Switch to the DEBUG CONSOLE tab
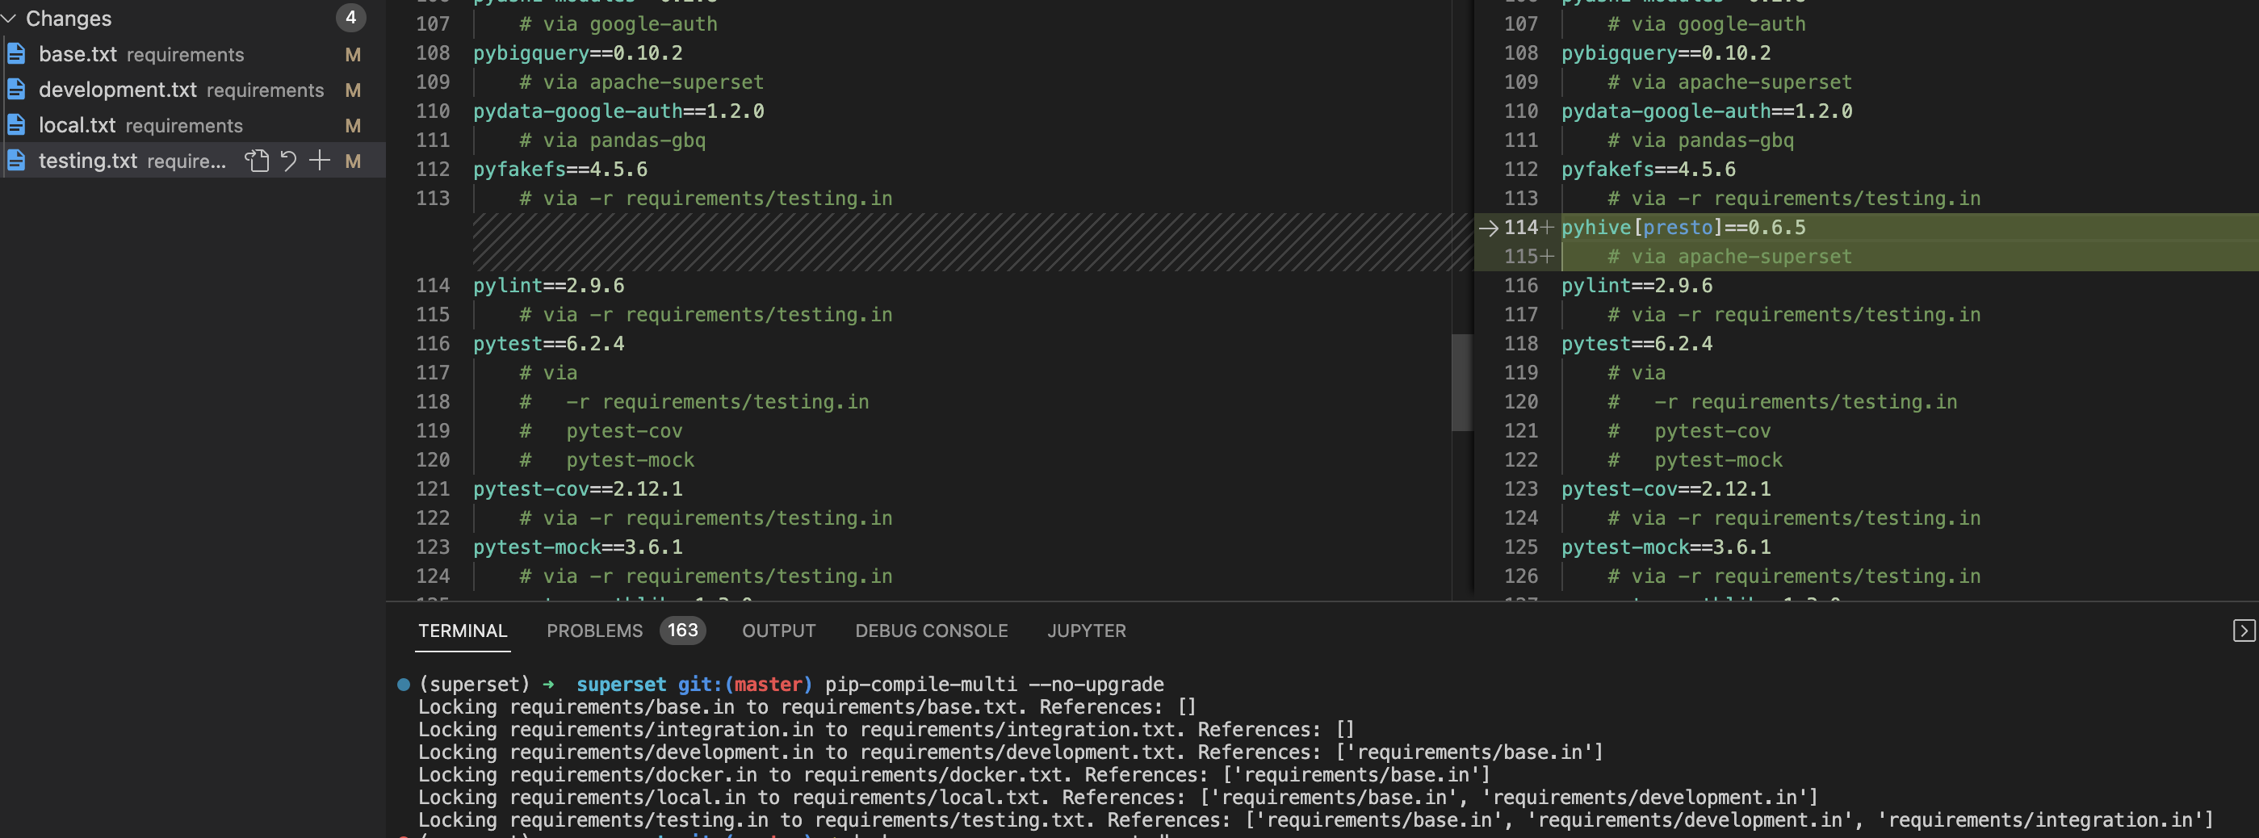2259x838 pixels. click(x=930, y=631)
